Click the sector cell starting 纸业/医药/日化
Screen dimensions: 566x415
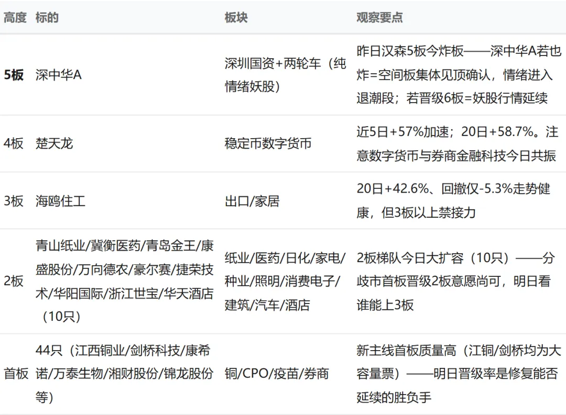tap(285, 281)
